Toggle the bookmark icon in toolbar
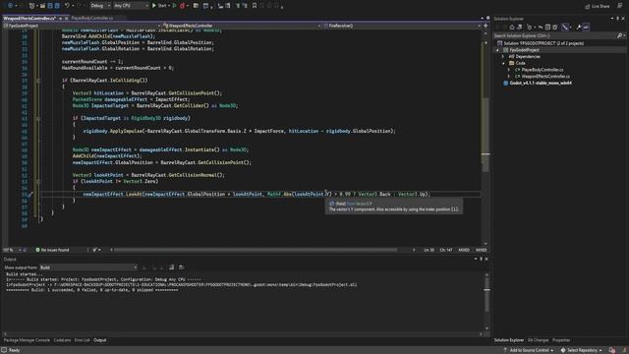This screenshot has width=629, height=354. 255,6
